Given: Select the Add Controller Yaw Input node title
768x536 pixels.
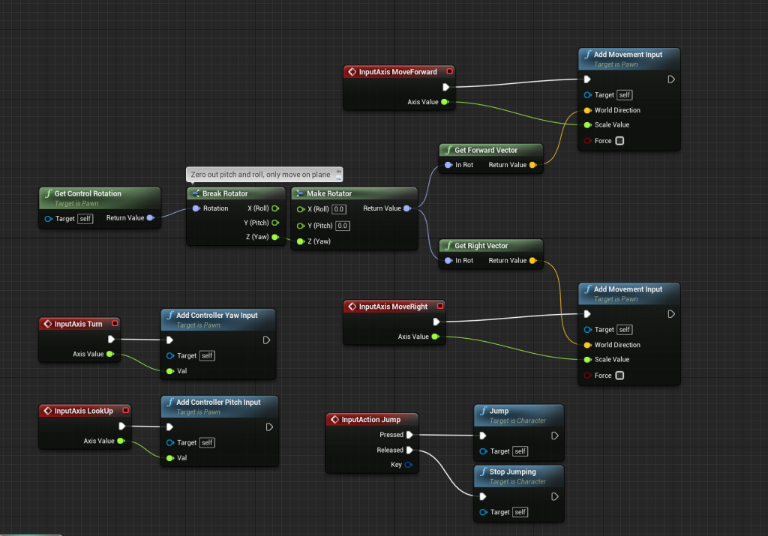Looking at the screenshot, I should coord(217,316).
